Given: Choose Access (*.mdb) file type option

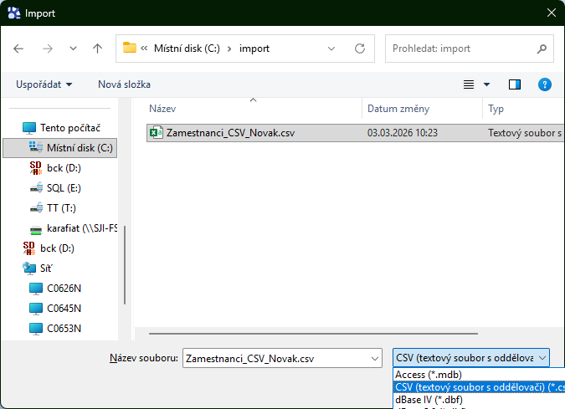Looking at the screenshot, I should (x=428, y=375).
